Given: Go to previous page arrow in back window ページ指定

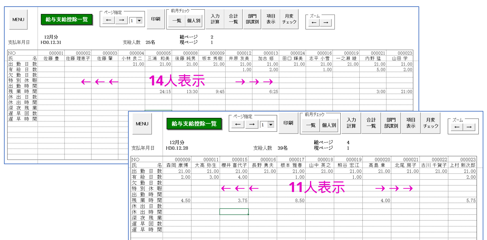Looking at the screenshot, I should (109, 21).
